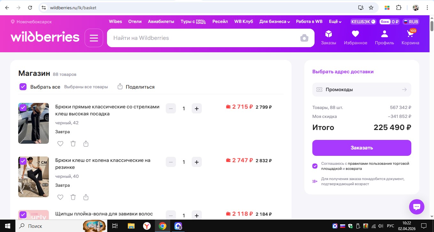View site information in the address bar
Viewport: 434px width, 232px height.
(x=44, y=8)
